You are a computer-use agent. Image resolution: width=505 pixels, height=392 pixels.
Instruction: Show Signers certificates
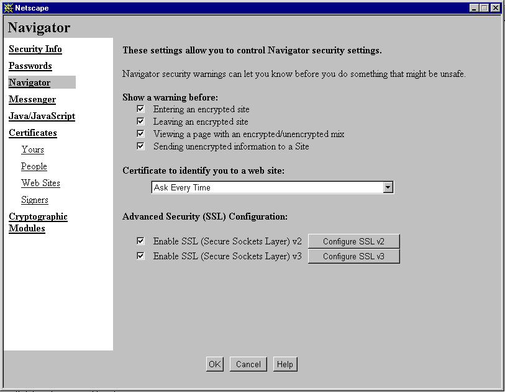(x=35, y=200)
